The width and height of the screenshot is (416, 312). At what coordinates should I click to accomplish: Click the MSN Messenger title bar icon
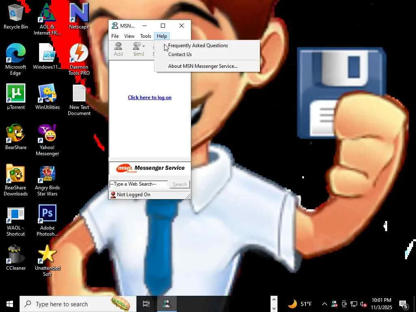click(x=115, y=26)
